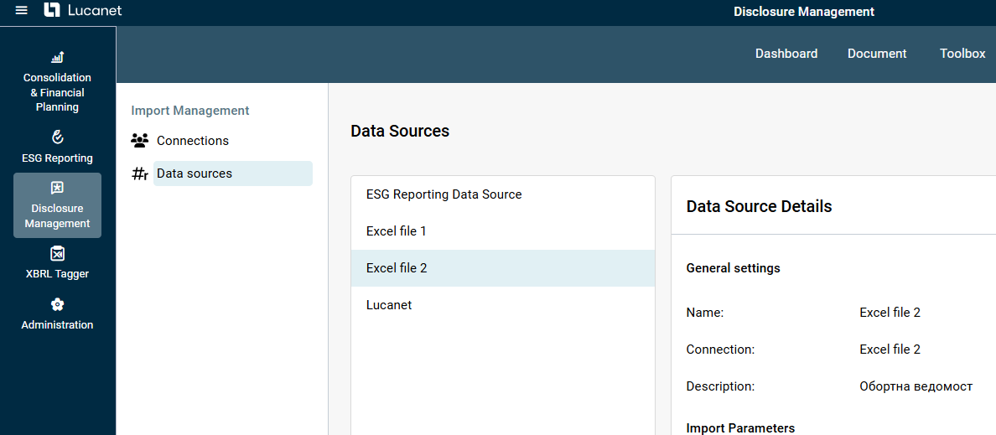Open the ESG Reporting module

tap(57, 147)
